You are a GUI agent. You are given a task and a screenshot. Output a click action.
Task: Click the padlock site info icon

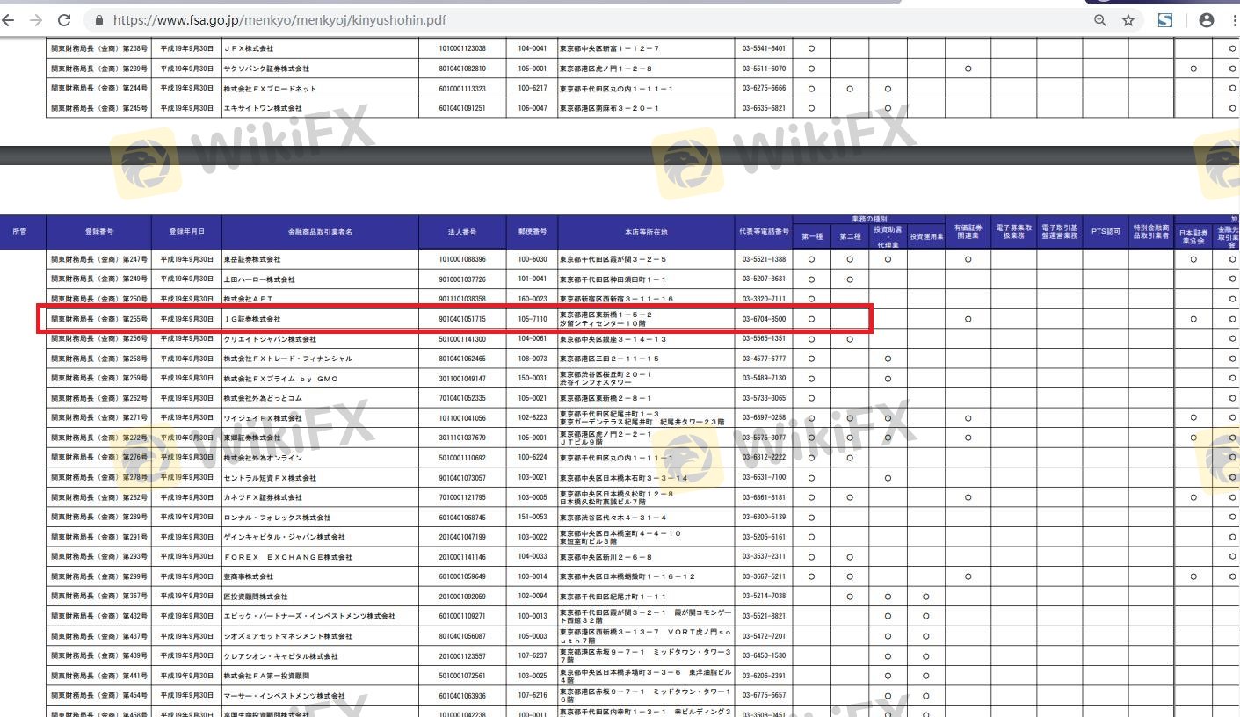[98, 19]
